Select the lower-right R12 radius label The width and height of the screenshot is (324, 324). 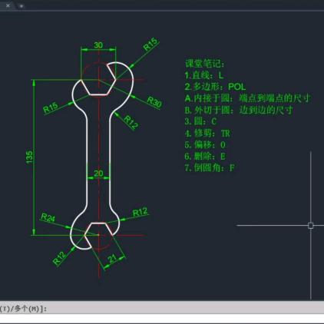[141, 212]
